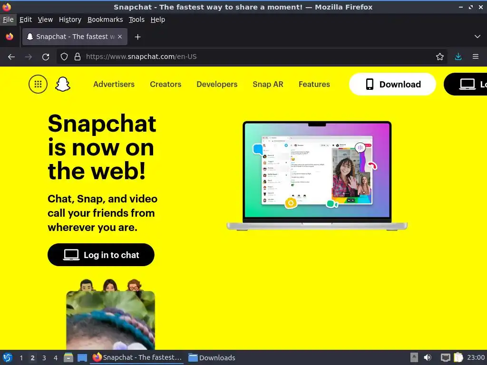Click the Creators navigation link

166,84
